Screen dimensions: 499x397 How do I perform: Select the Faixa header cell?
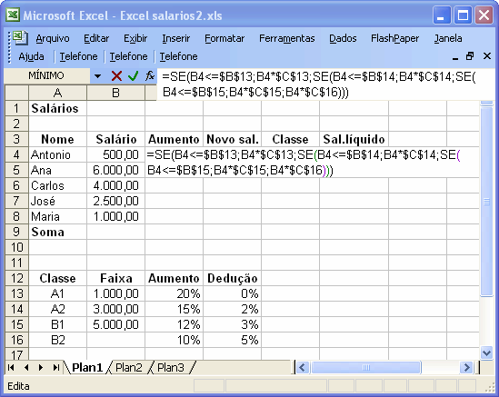click(115, 278)
